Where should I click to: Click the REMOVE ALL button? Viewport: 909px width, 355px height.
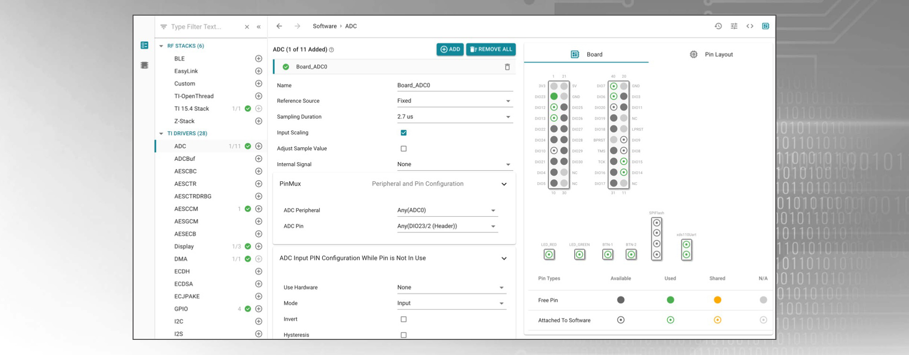490,49
